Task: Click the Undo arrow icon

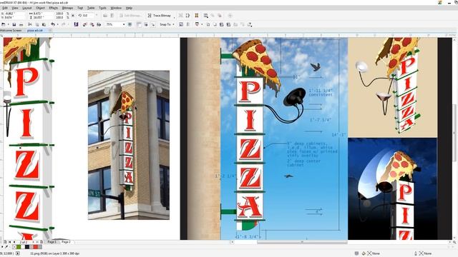Action: point(53,24)
